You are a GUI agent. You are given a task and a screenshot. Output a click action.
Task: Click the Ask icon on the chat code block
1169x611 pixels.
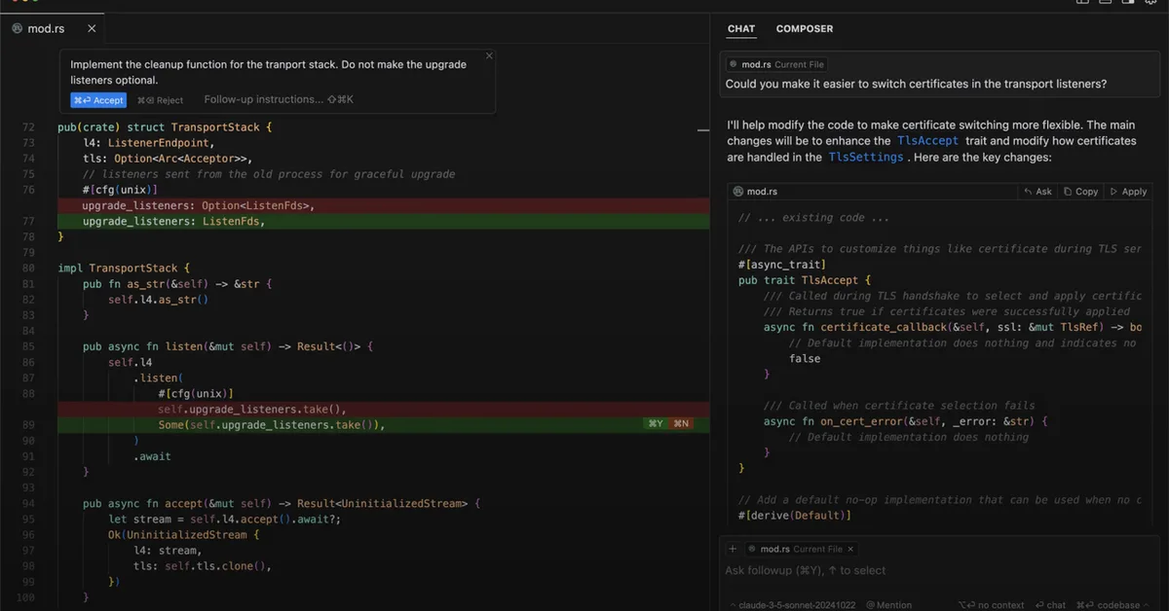(x=1037, y=191)
